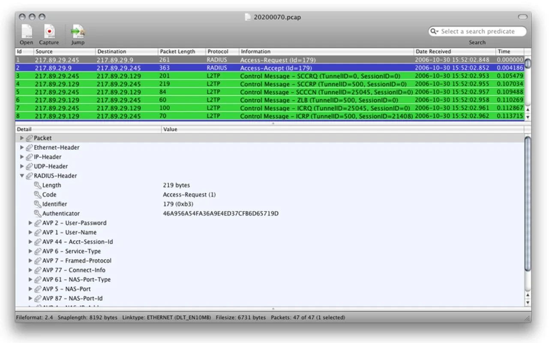The image size is (552, 343).
Task: Click the Detail column header
Action: point(88,129)
